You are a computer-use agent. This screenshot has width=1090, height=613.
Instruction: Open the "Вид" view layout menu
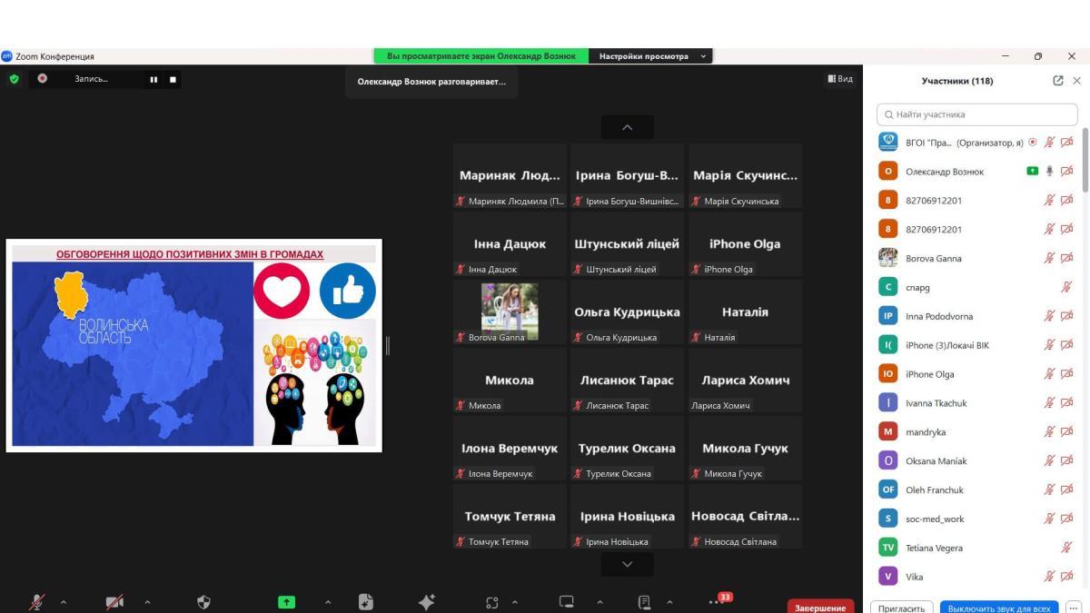[x=839, y=79]
